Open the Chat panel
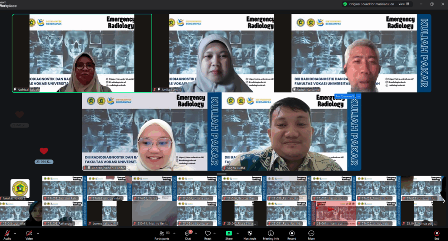The width and height of the screenshot is (448, 241). tap(188, 234)
